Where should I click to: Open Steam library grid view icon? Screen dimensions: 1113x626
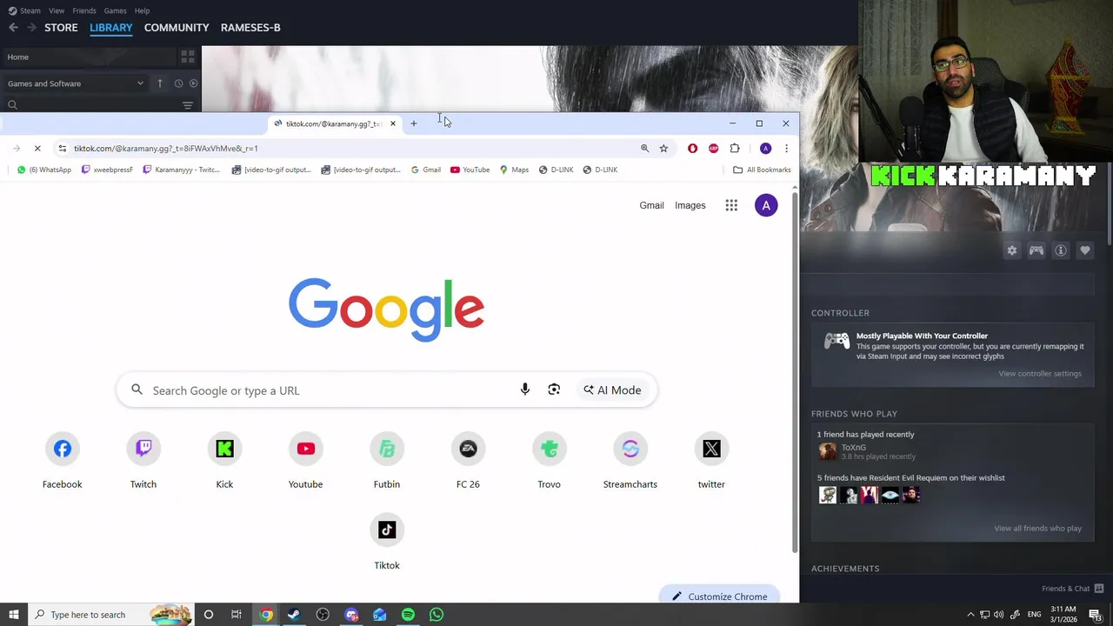tap(188, 57)
